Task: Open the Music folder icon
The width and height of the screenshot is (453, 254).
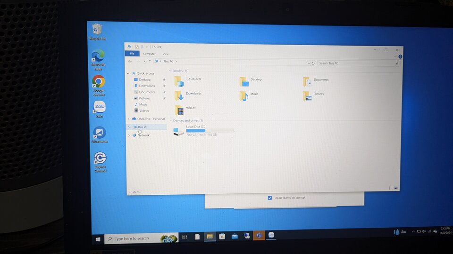Action: click(x=244, y=96)
